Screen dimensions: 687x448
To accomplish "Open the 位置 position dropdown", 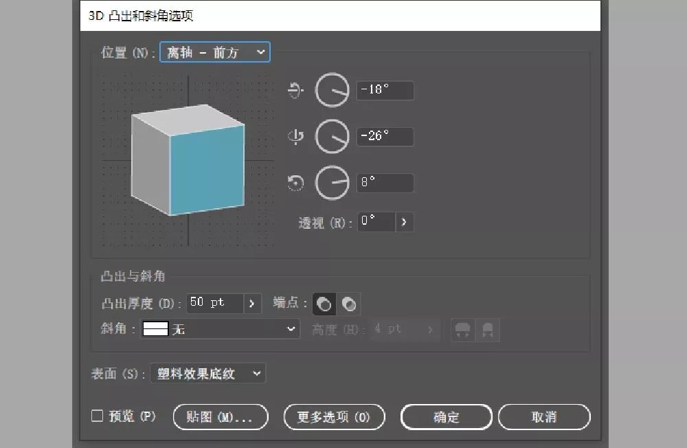I will (214, 52).
